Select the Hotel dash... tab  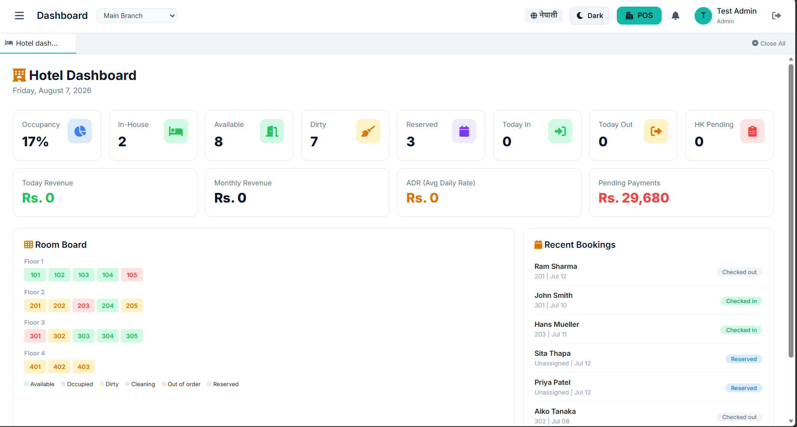(38, 43)
